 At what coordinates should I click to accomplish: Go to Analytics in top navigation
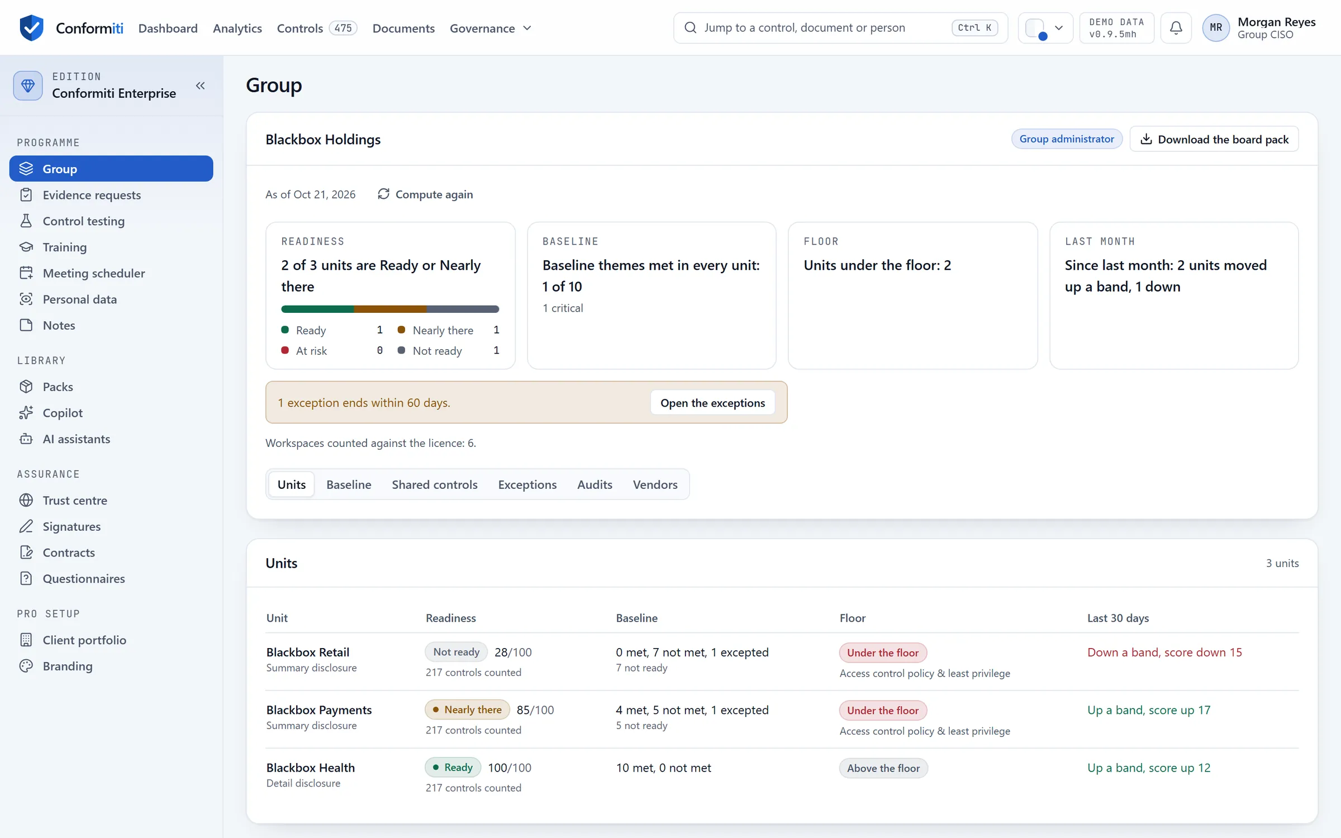click(237, 28)
